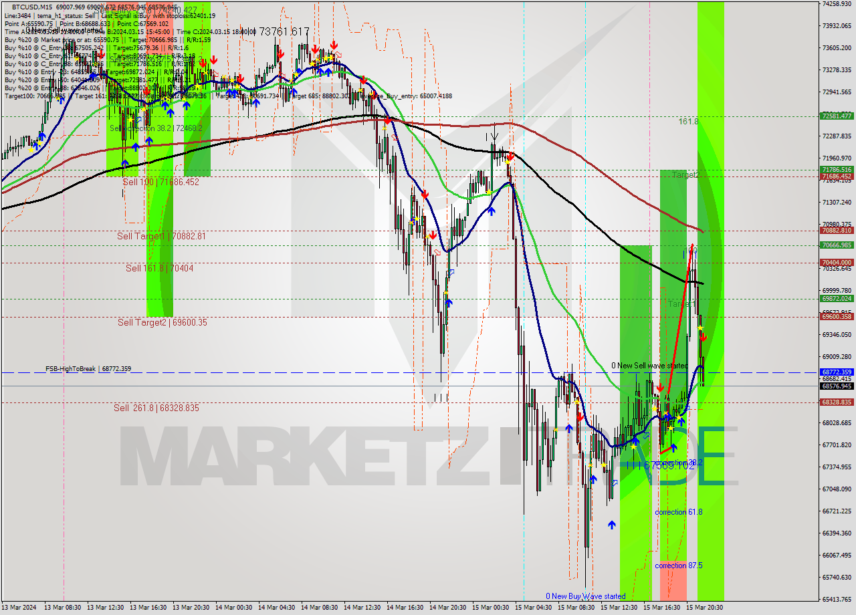Click the 'Sell 161.8 | 70404' label
The width and height of the screenshot is (856, 615).
pos(160,268)
